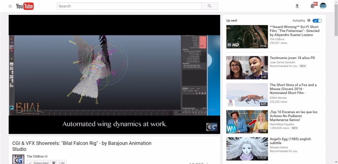Screen dimensions: 338x164
Task: Click the "Juan Carlos Garduño" channel name
Action: [x=283, y=62]
